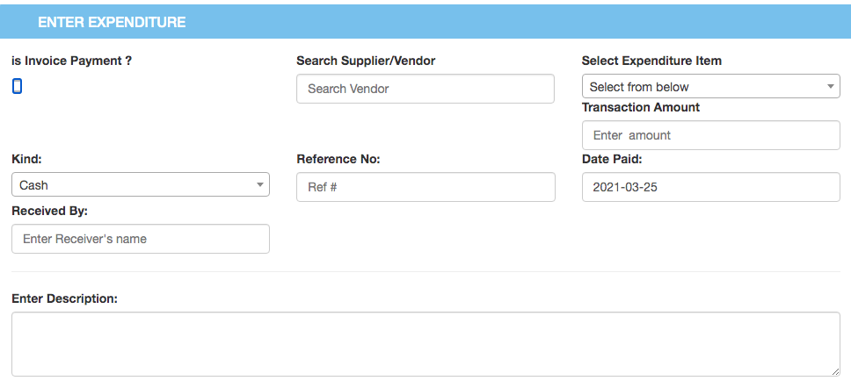Click the Date Paid: label
The image size is (851, 388).
(612, 159)
